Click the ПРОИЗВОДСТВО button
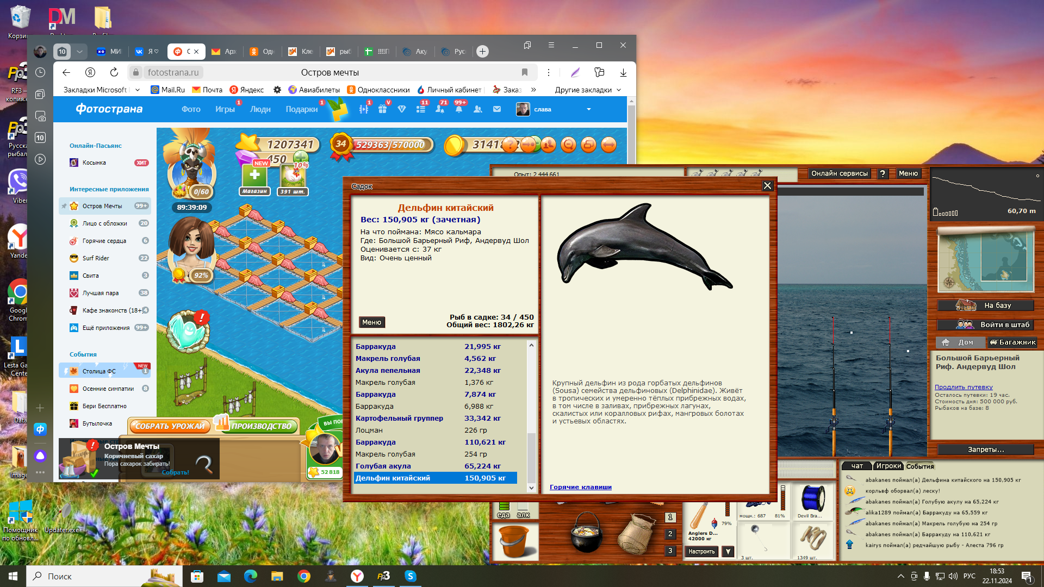This screenshot has width=1044, height=587. point(261,426)
